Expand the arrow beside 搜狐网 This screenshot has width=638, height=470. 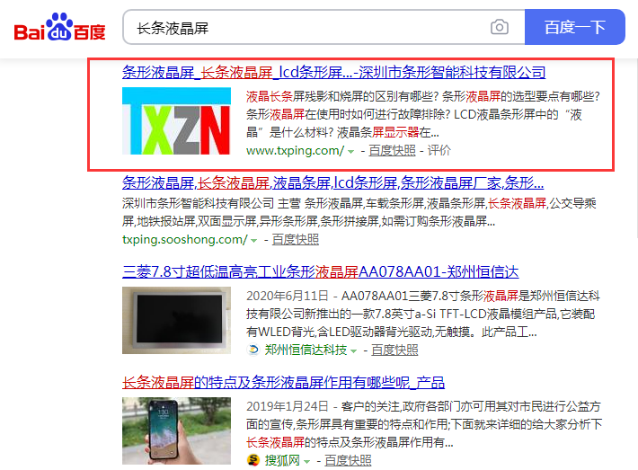(x=307, y=461)
